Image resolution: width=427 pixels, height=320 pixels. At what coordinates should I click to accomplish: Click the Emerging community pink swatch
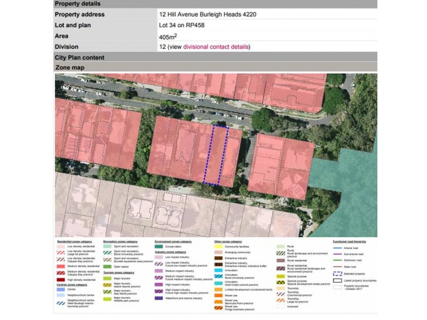[x=218, y=252]
